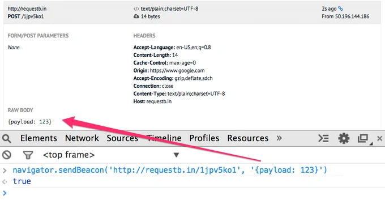Toggle the console filter funnel icon

click(x=28, y=155)
